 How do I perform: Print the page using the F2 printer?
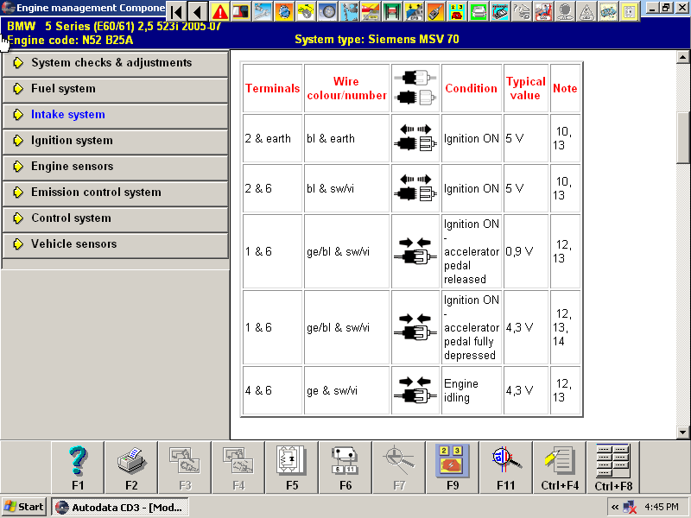pyautogui.click(x=131, y=467)
